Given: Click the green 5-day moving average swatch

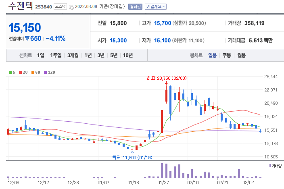Looking at the screenshot, I should click(x=10, y=73).
